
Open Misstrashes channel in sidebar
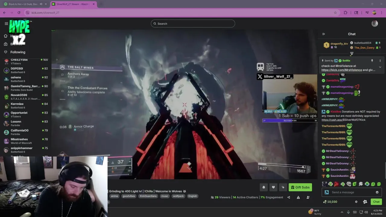click(26, 141)
